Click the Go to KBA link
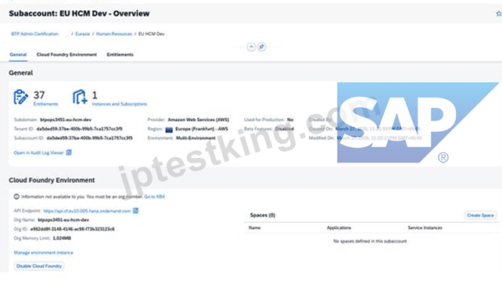This screenshot has height=286, width=502. [155, 196]
